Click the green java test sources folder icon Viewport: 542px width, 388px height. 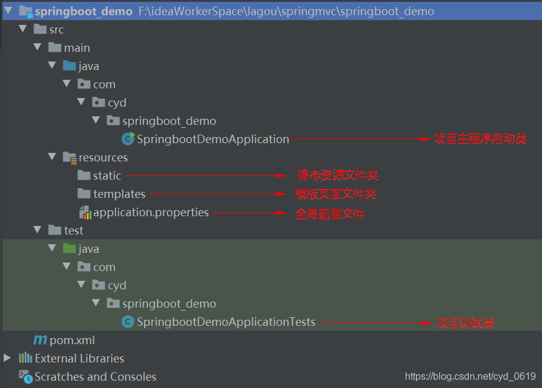point(69,249)
